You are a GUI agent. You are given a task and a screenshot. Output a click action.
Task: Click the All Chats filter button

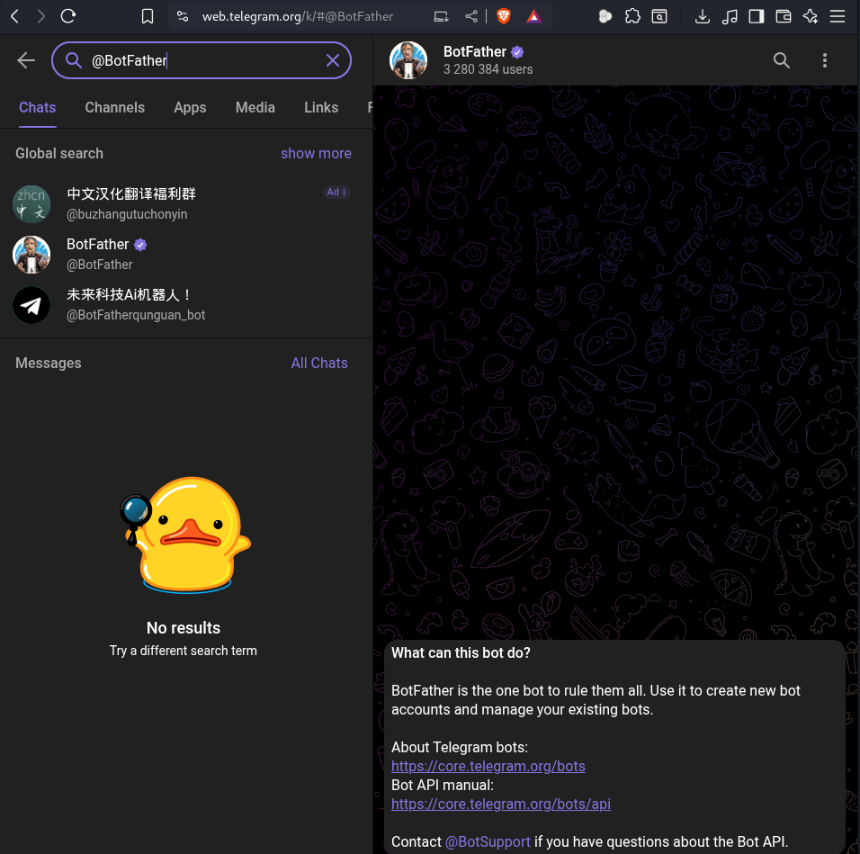pyautogui.click(x=318, y=363)
